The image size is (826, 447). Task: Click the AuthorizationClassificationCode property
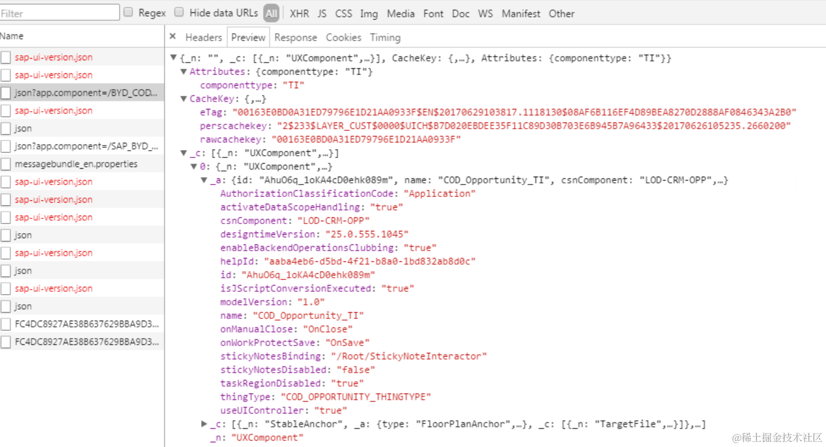348,193
